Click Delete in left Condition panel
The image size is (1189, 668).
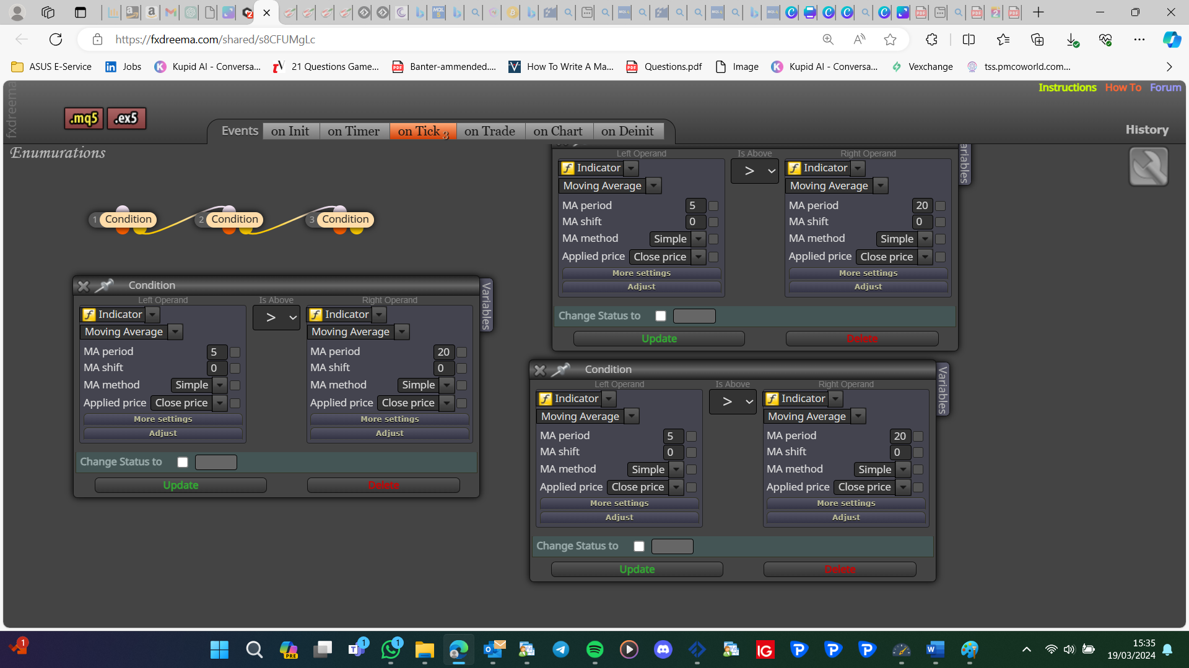click(x=383, y=486)
